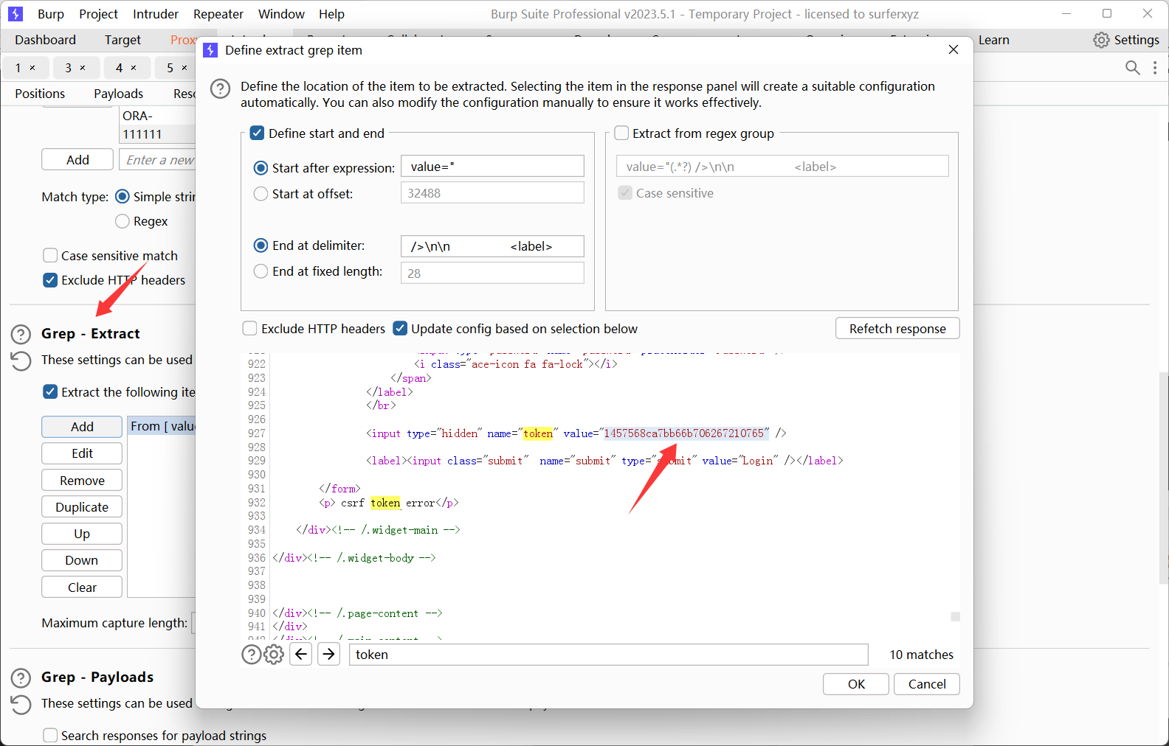1169x746 pixels.
Task: Select End at fixed length radio
Action: point(261,271)
